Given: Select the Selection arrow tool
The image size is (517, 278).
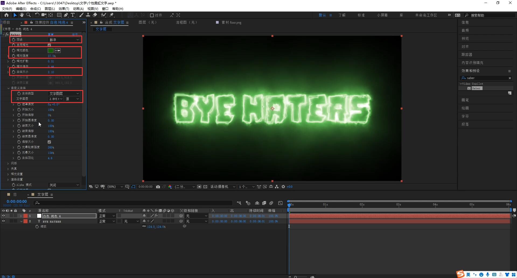Looking at the screenshot, I should coord(15,15).
